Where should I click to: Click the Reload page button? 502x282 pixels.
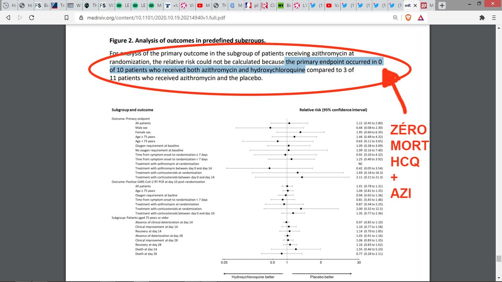point(31,18)
